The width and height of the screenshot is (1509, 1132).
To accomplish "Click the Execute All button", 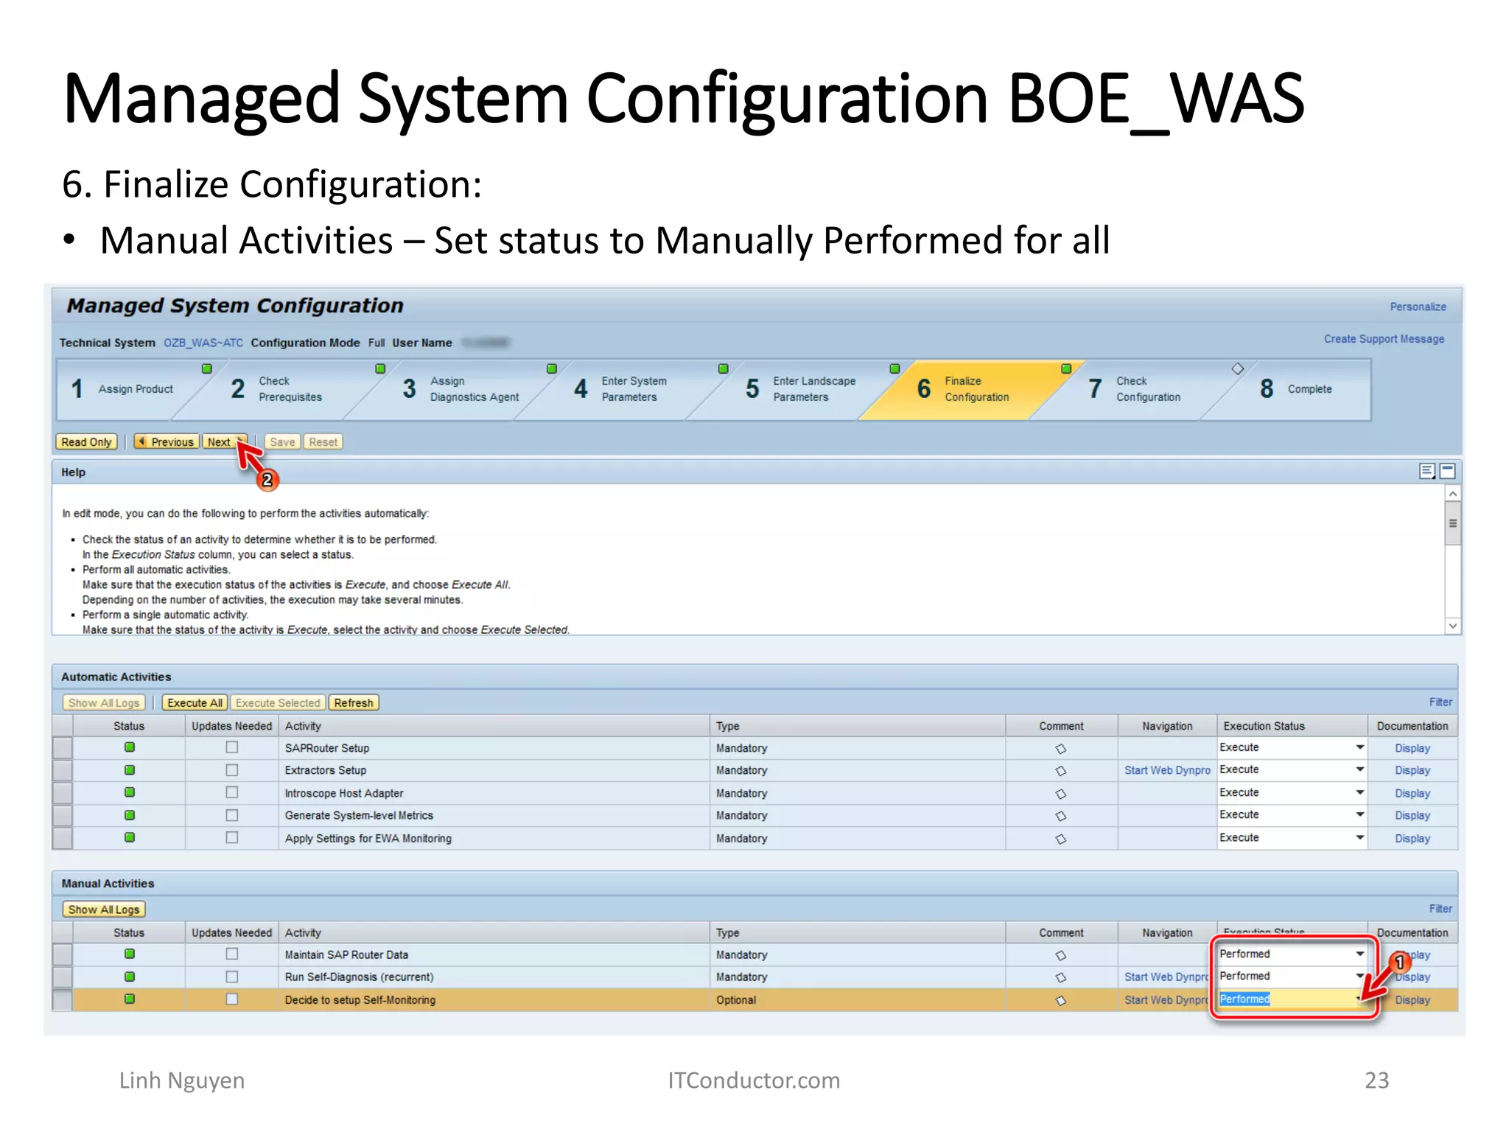I will click(x=195, y=703).
